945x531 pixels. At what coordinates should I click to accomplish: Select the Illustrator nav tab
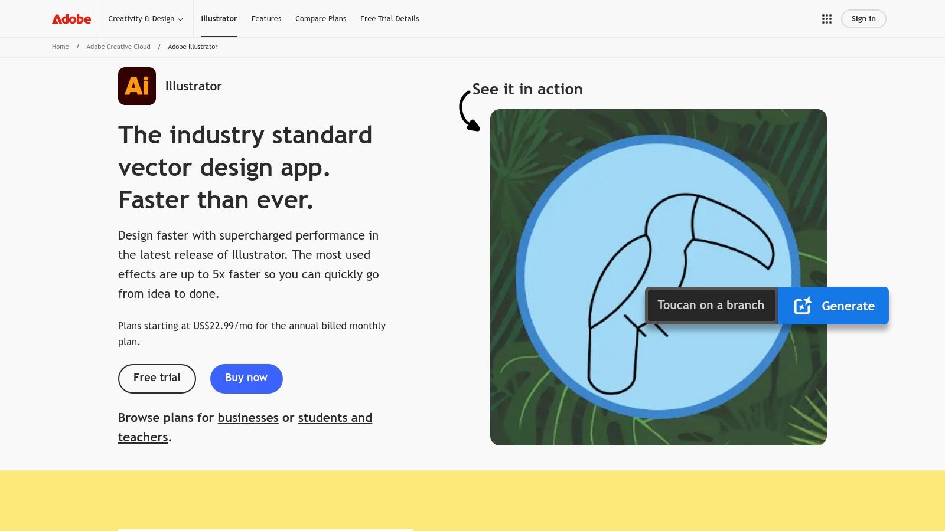point(219,19)
